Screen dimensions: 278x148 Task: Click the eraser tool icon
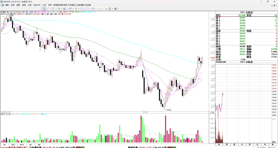pos(102,9)
